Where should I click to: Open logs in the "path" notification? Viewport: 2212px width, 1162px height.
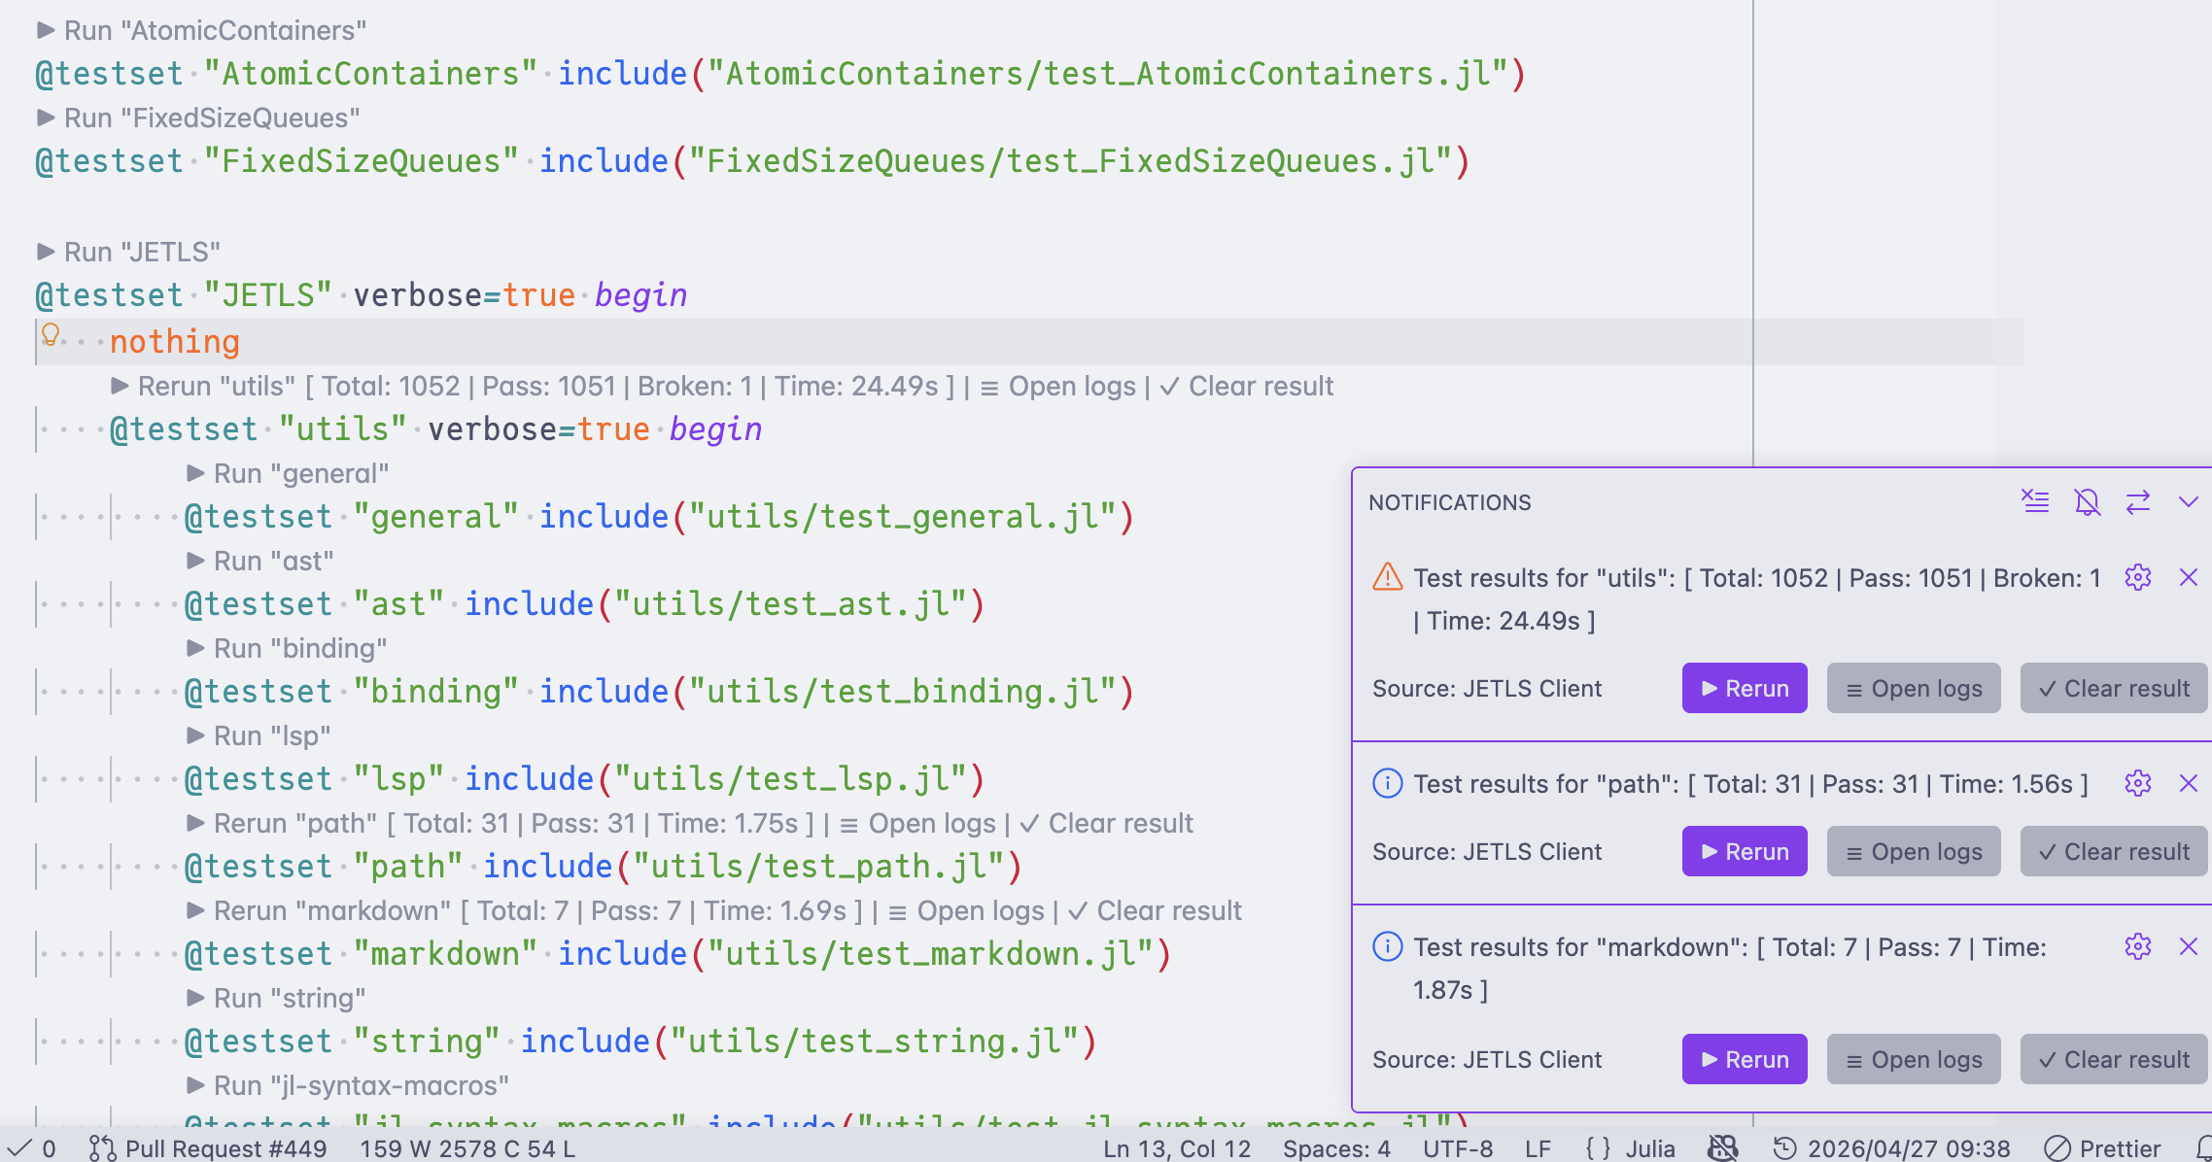click(x=1914, y=851)
